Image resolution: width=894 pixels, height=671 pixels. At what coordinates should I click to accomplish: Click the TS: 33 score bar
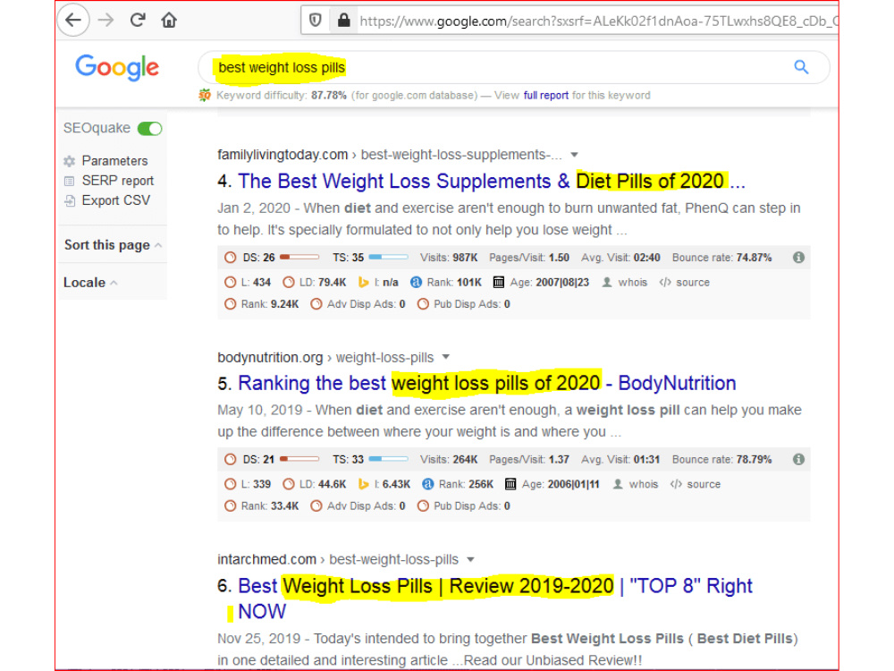[388, 459]
